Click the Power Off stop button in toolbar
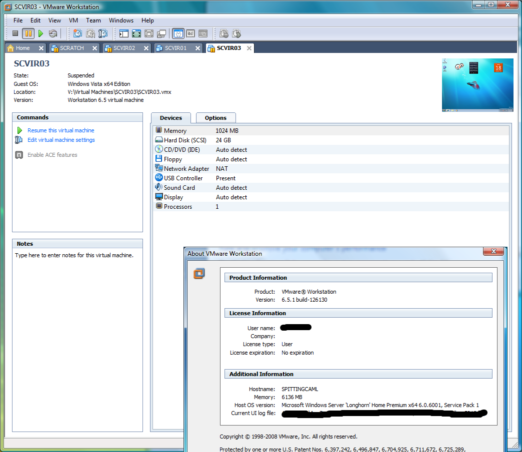The width and height of the screenshot is (522, 452). [x=15, y=33]
